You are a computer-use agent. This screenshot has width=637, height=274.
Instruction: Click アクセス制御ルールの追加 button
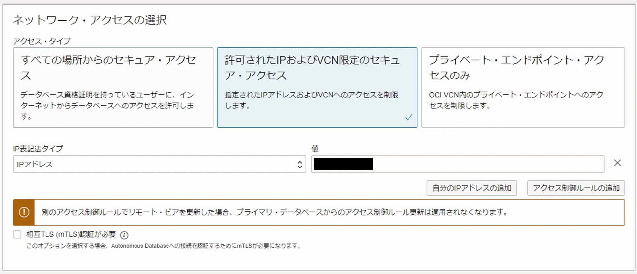click(576, 188)
